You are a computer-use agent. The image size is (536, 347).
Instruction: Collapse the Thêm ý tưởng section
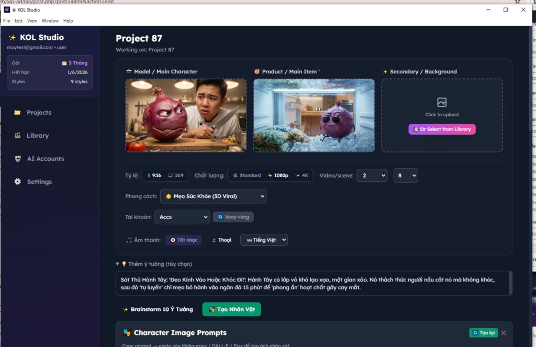118,264
